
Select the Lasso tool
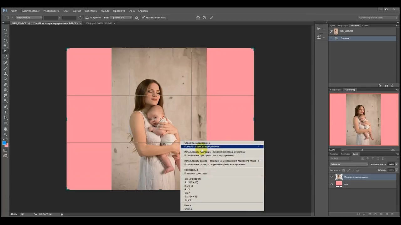point(5,40)
